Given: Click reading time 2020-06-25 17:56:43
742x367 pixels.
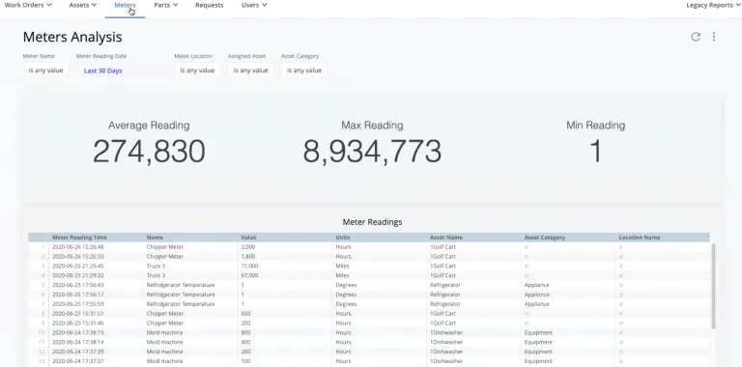Looking at the screenshot, I should (x=78, y=285).
